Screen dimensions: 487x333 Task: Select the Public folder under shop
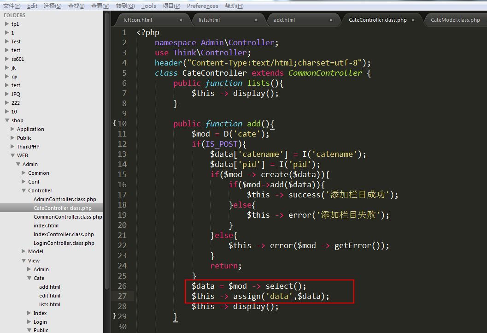24,138
